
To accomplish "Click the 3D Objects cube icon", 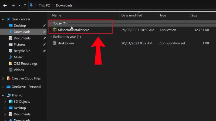I will click(x=11, y=102).
